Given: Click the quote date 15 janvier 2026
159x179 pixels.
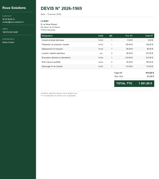Looking at the screenshot, I should (54, 14).
